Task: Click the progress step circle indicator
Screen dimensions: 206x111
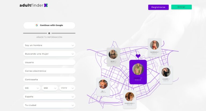Action: coord(49,33)
